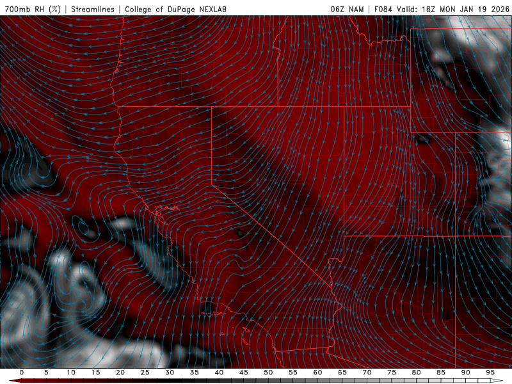Click the colorbar label '20'

[120, 372]
